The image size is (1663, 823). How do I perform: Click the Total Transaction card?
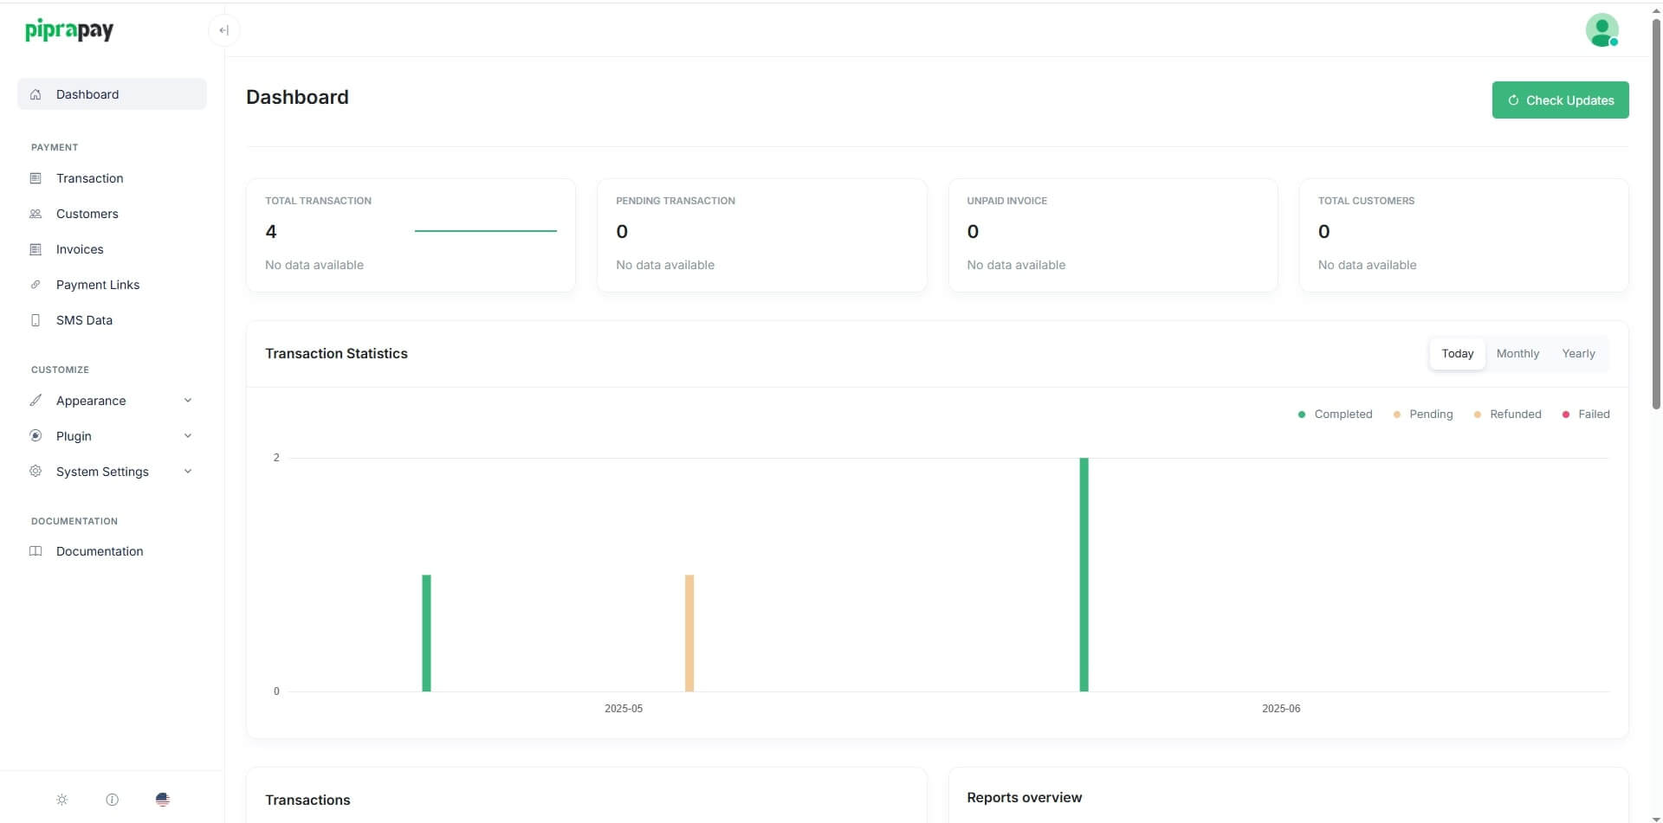(x=411, y=235)
